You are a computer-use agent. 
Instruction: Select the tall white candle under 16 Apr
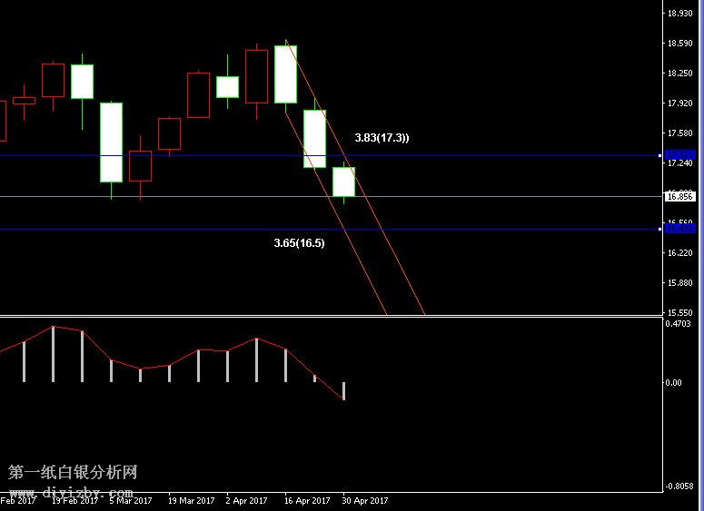(x=285, y=74)
